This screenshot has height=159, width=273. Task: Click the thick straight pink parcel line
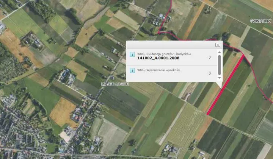coord(226,84)
